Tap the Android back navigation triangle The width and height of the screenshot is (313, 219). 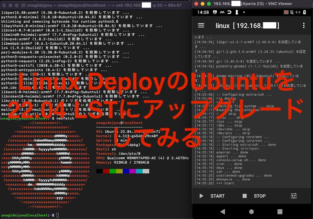coord(223,211)
